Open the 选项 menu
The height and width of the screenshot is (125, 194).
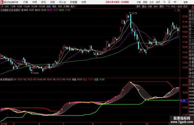158,2
